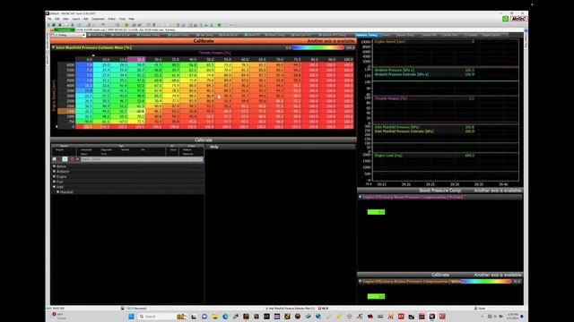Viewport: 574px width, 322px height.
Task: Collapse the Inlet Manifold Pressure Estimate Main table
Action: [x=54, y=47]
